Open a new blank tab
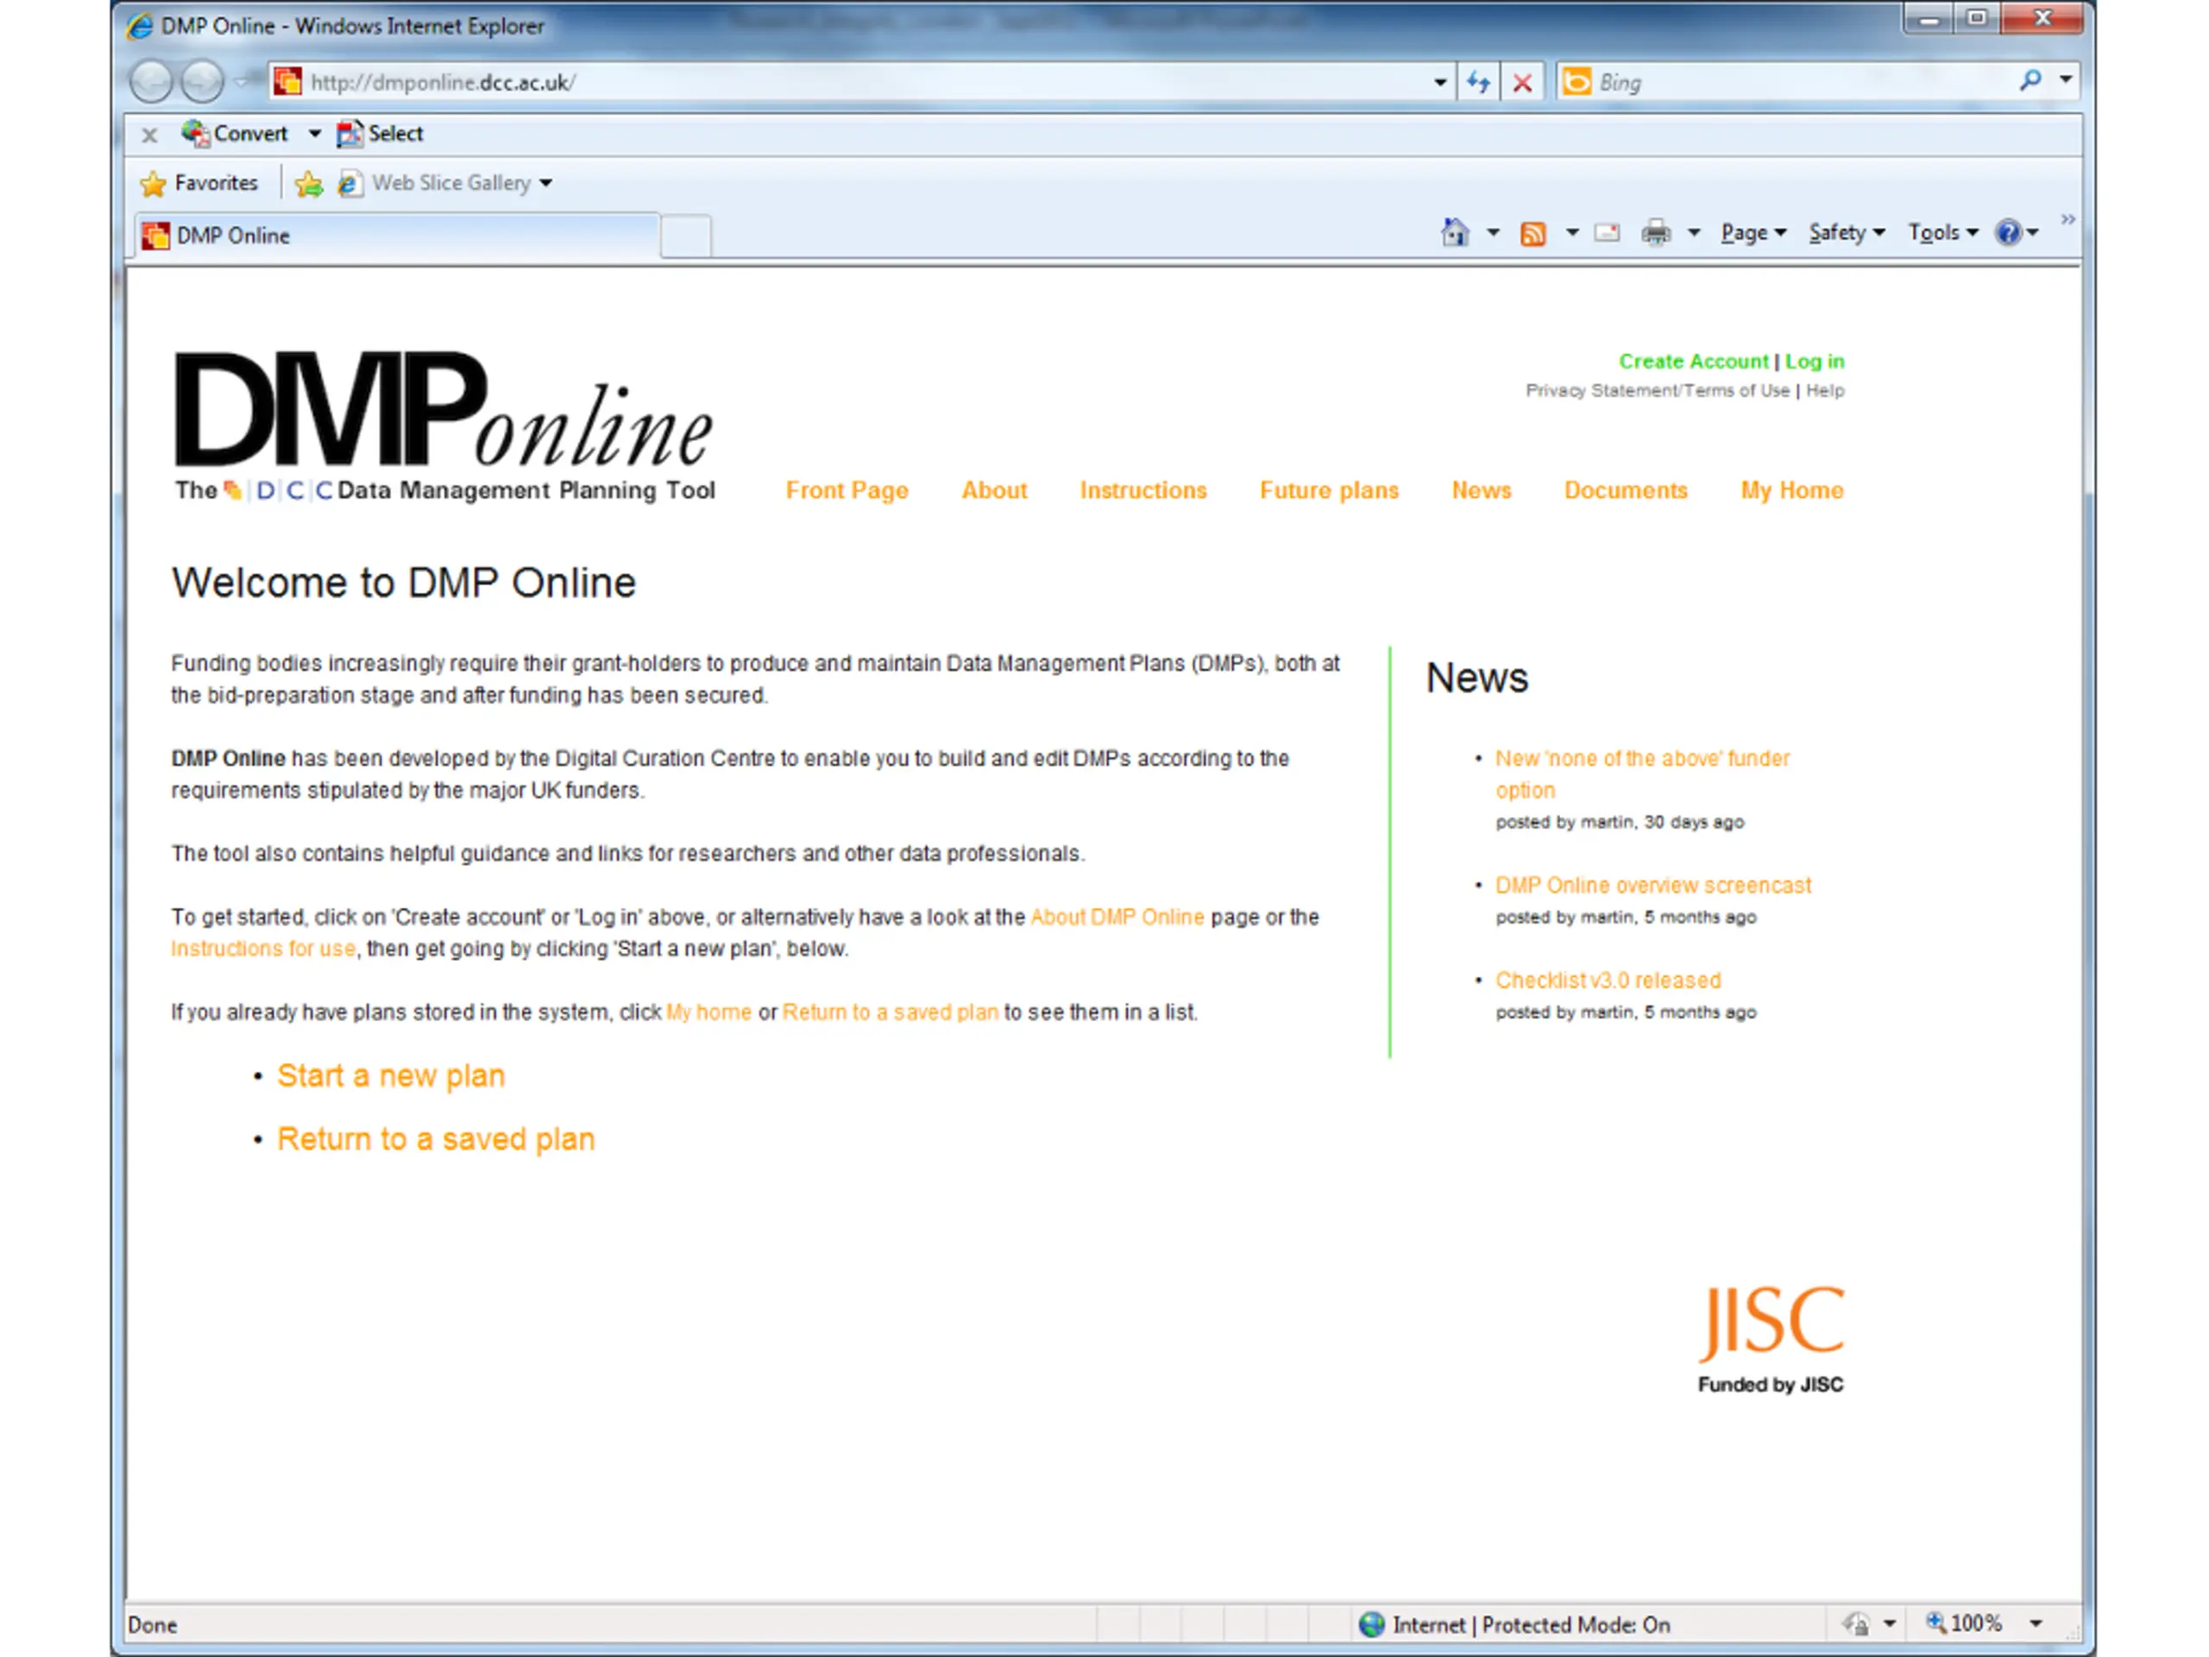Image resolution: width=2209 pixels, height=1657 pixels. (685, 236)
